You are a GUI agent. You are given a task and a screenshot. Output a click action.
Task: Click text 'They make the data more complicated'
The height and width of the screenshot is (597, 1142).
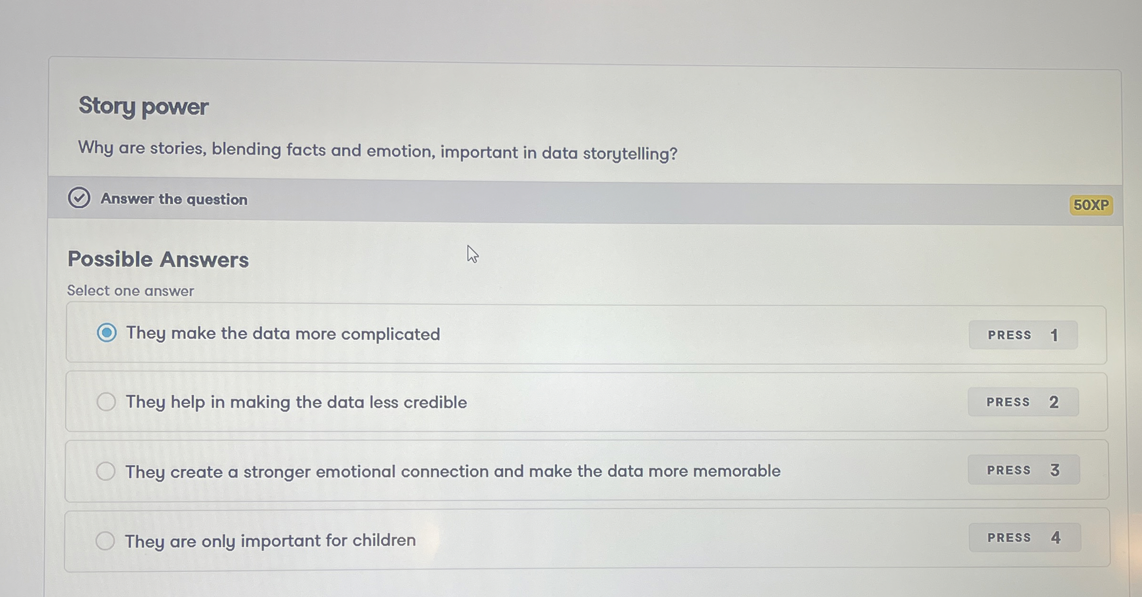(x=283, y=334)
